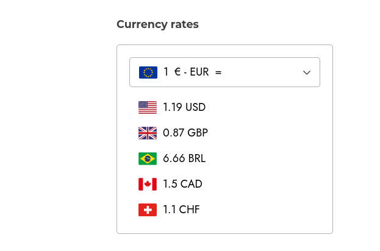Select the EUR currency code text
This screenshot has width=380, height=251.
coord(199,72)
